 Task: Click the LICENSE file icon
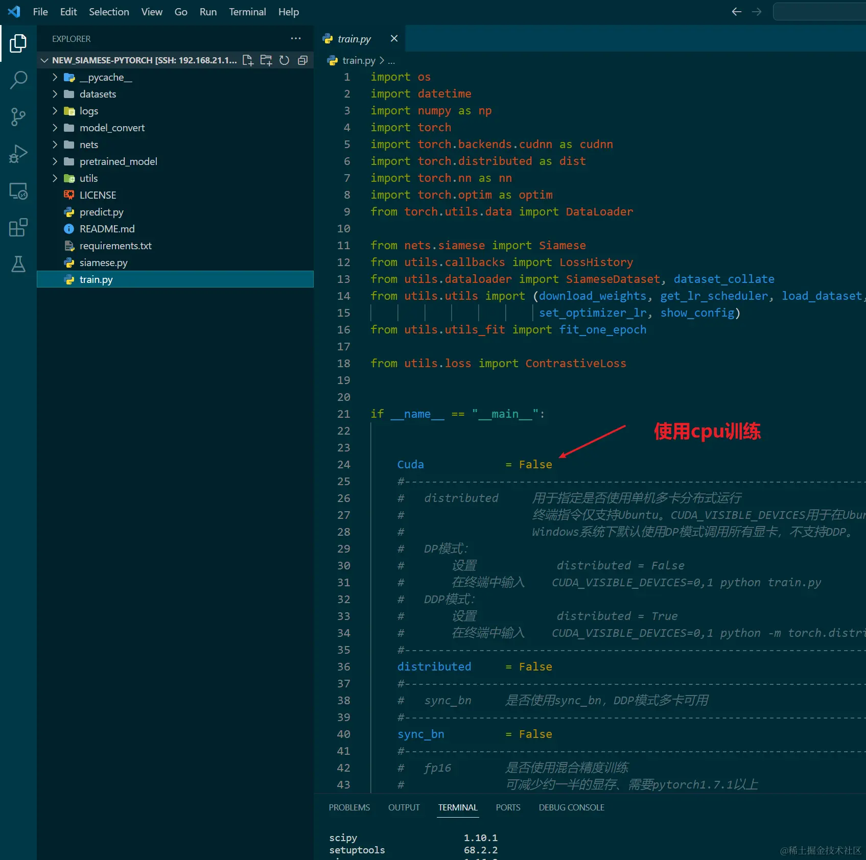click(69, 195)
